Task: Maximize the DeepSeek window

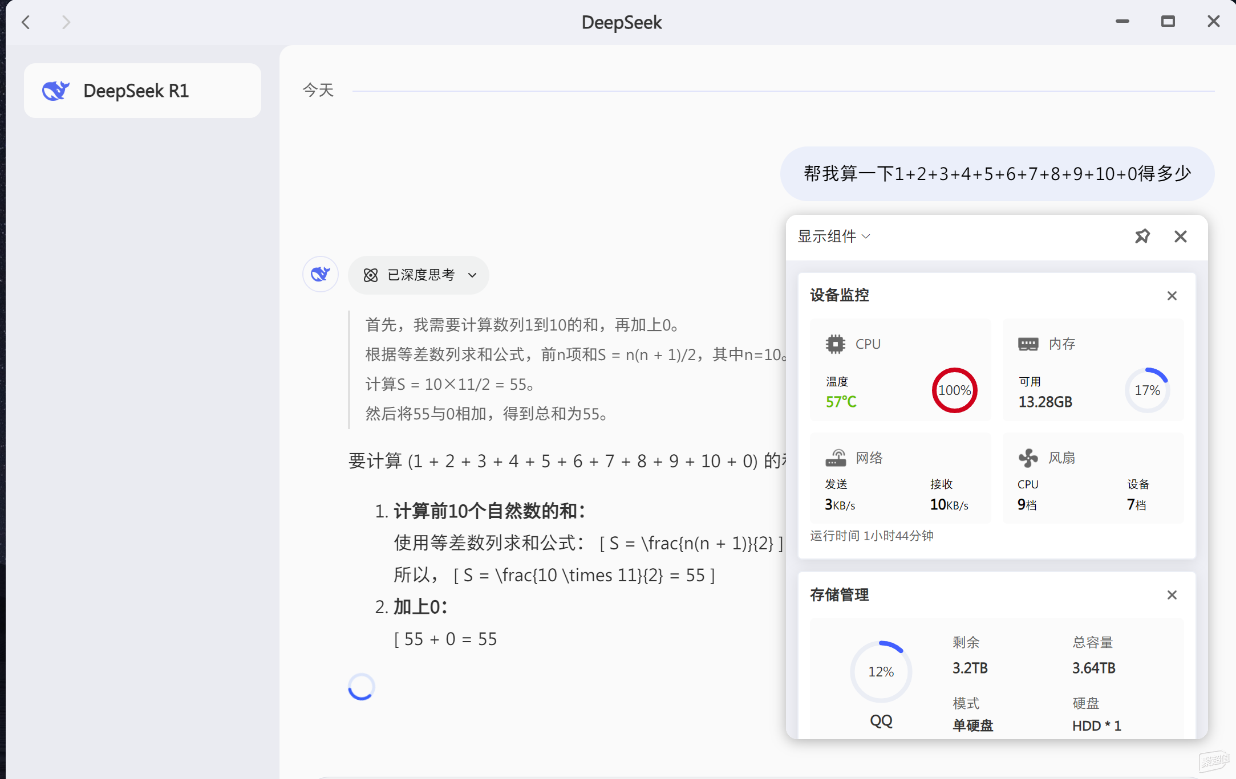Action: point(1168,22)
